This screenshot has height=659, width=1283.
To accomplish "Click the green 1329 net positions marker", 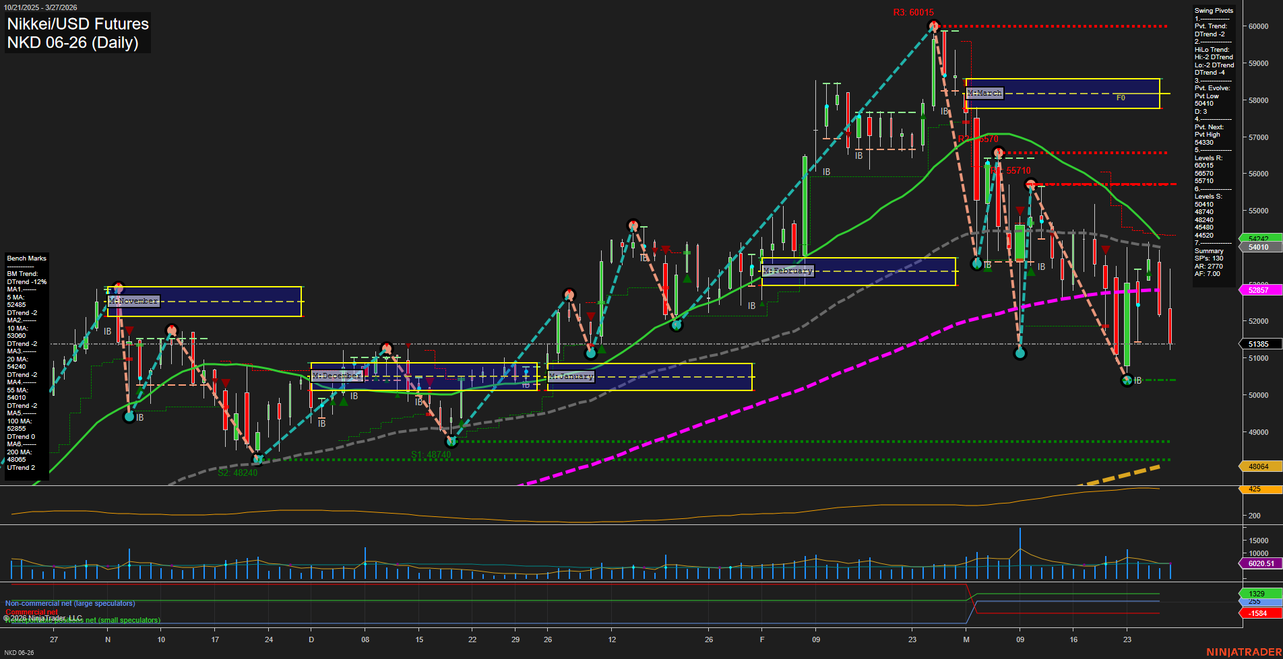I will [x=1257, y=594].
